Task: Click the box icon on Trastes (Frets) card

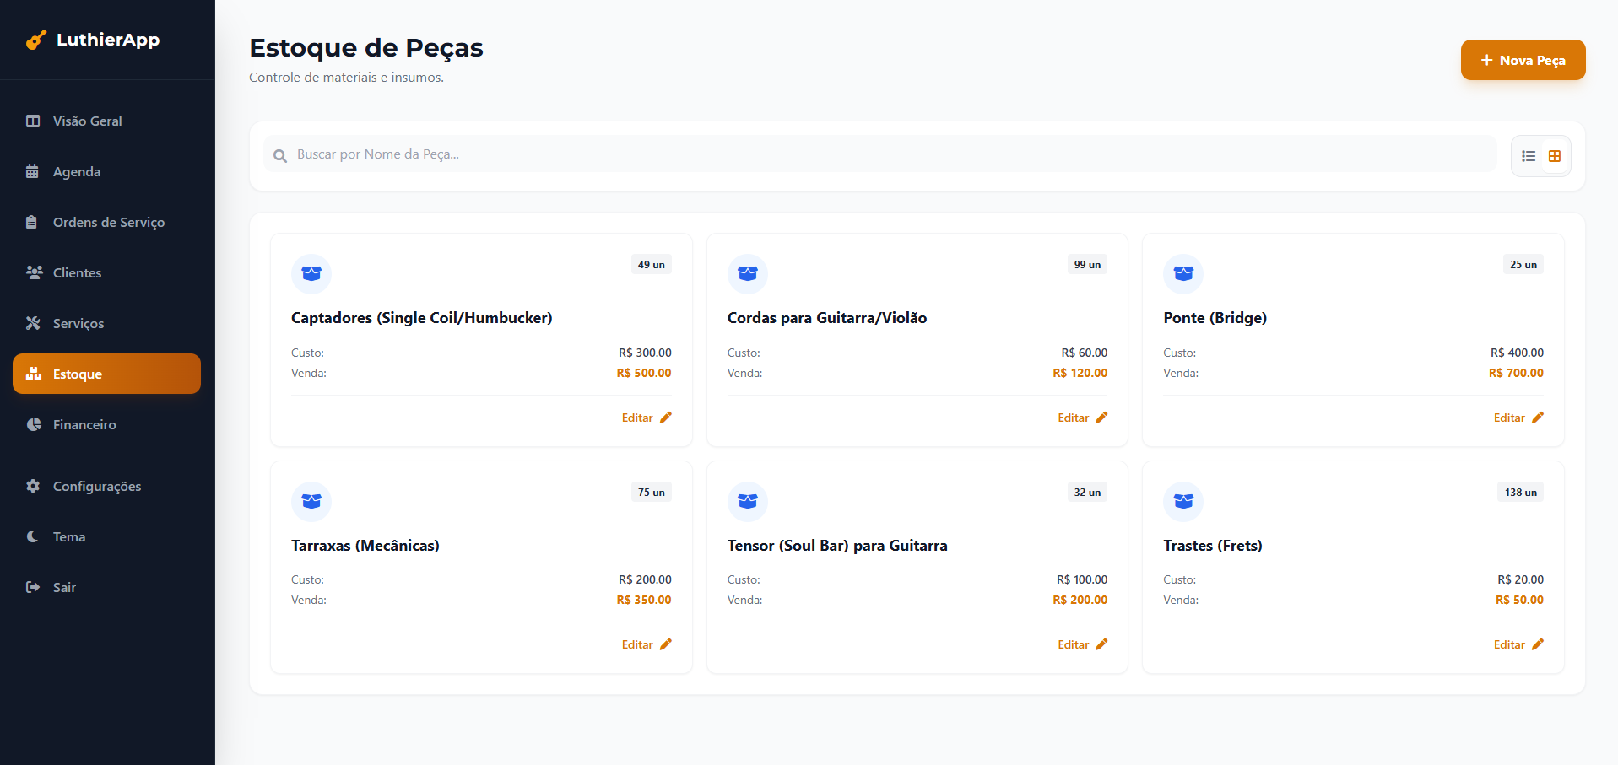Action: coord(1182,501)
